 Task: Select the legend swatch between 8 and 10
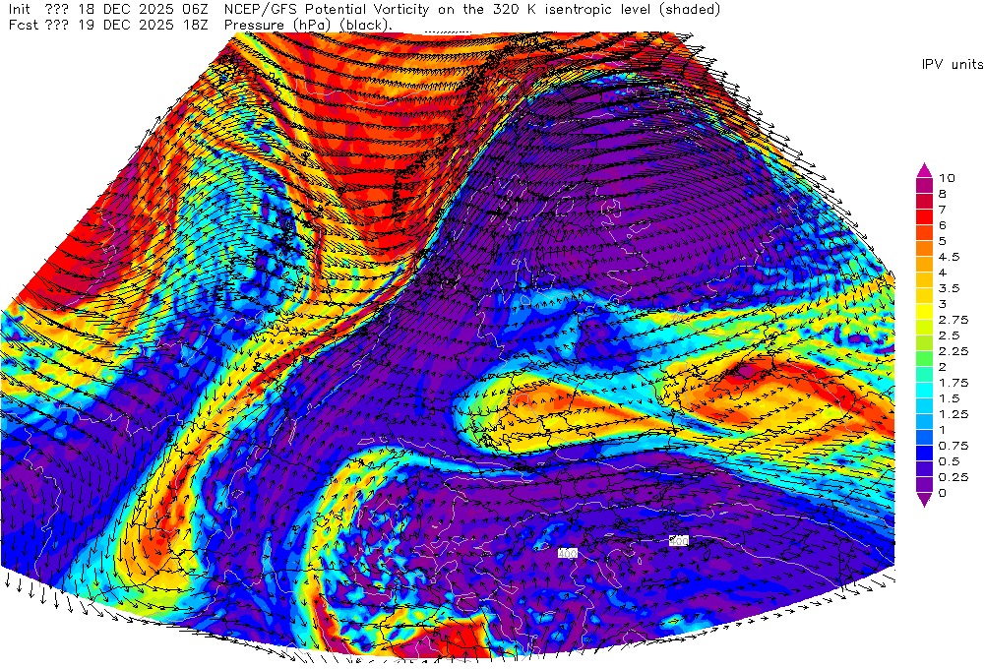[924, 185]
